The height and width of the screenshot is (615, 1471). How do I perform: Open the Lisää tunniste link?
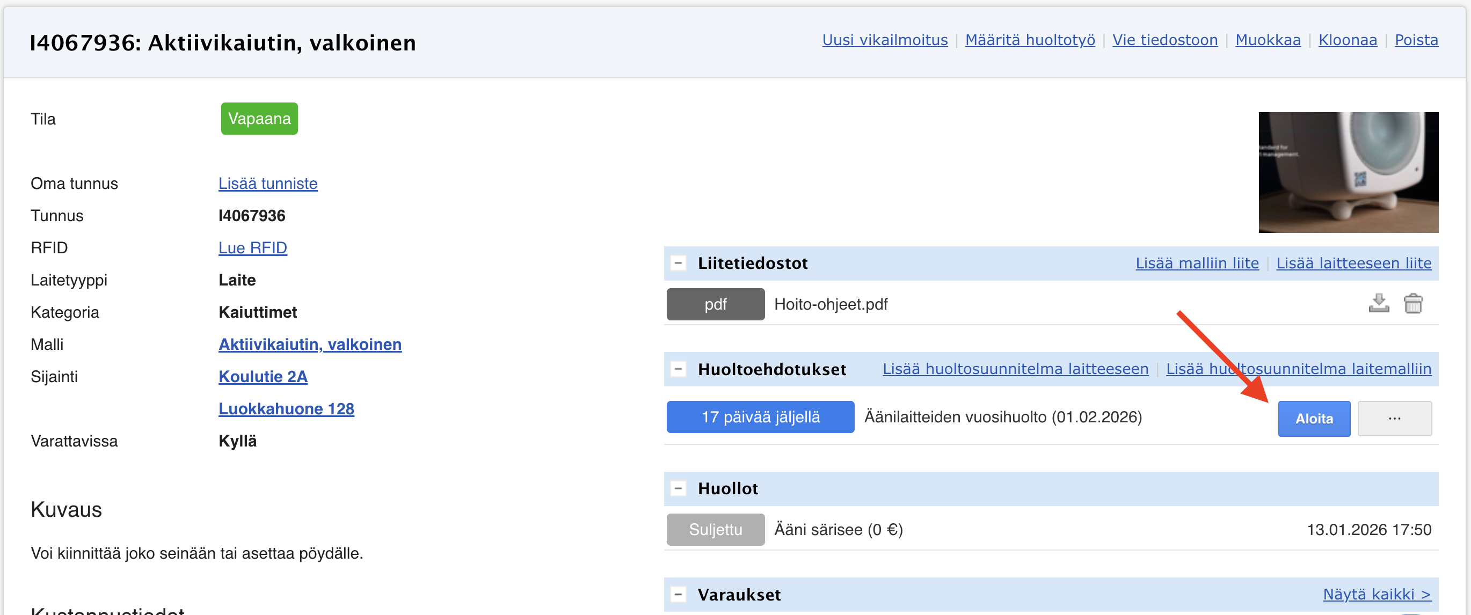(x=268, y=184)
